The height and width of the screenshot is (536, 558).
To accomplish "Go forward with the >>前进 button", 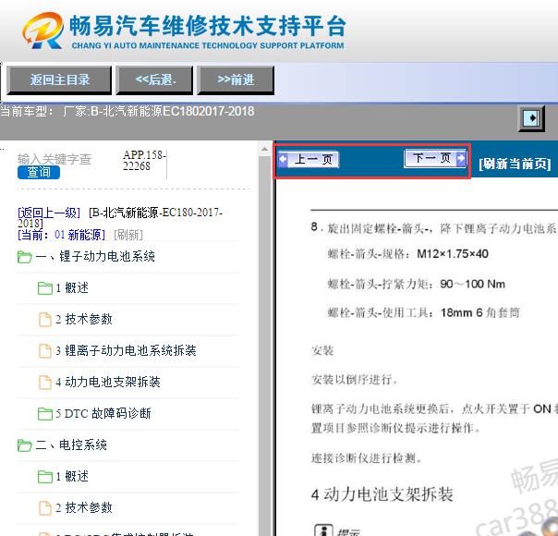I will tap(236, 80).
